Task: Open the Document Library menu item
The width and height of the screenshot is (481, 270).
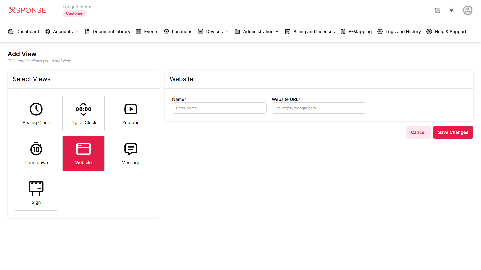Action: coord(108,32)
